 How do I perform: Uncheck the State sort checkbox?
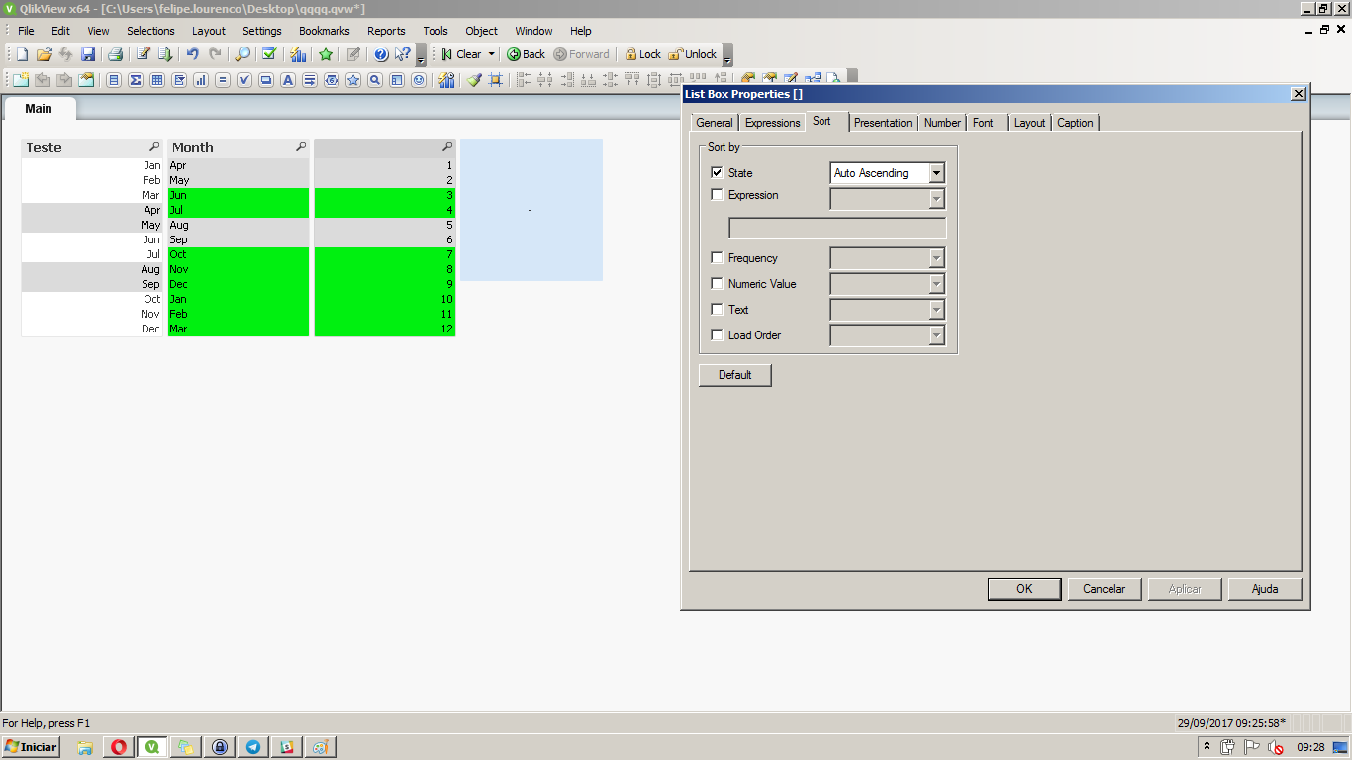(718, 172)
